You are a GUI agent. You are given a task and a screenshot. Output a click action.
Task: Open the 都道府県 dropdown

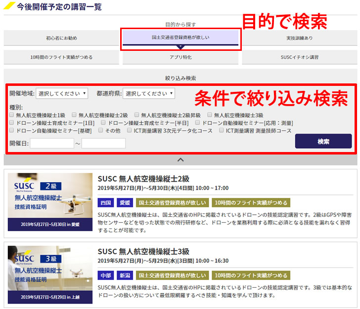pyautogui.click(x=149, y=93)
